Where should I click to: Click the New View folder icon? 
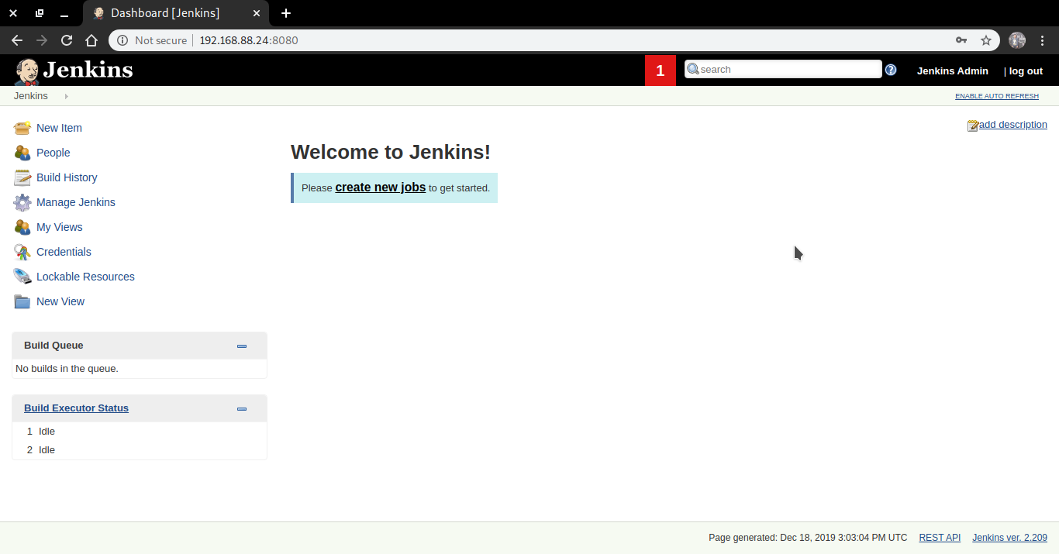coord(22,301)
